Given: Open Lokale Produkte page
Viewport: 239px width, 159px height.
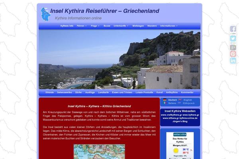Looking at the screenshot, I should pyautogui.click(x=144, y=92).
